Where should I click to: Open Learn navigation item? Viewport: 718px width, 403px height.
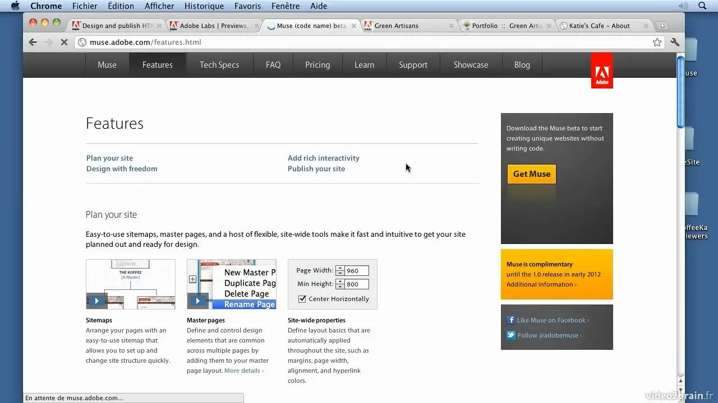tap(364, 65)
